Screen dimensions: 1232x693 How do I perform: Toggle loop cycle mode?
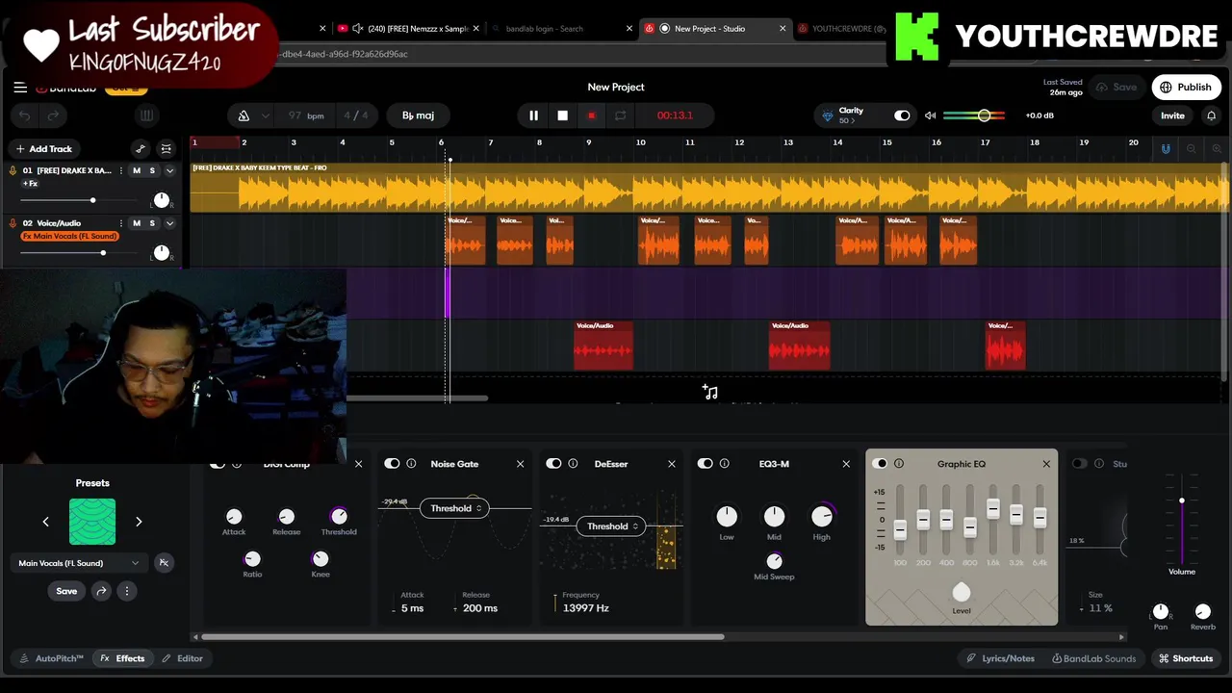click(x=620, y=115)
